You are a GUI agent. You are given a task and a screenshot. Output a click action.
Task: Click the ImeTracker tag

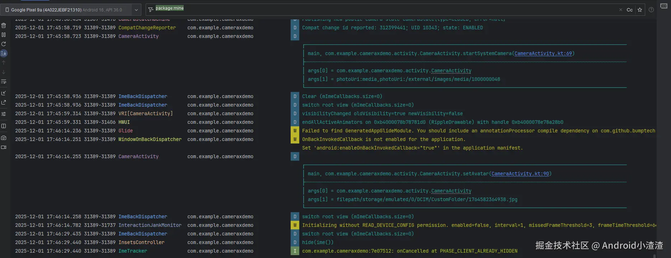click(x=133, y=251)
